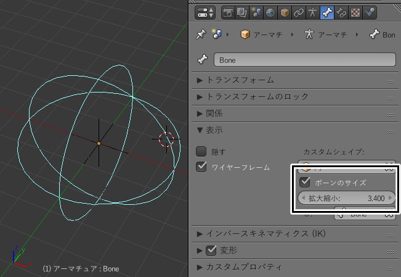Decrease 拡大縮小 with left arrow

point(303,198)
